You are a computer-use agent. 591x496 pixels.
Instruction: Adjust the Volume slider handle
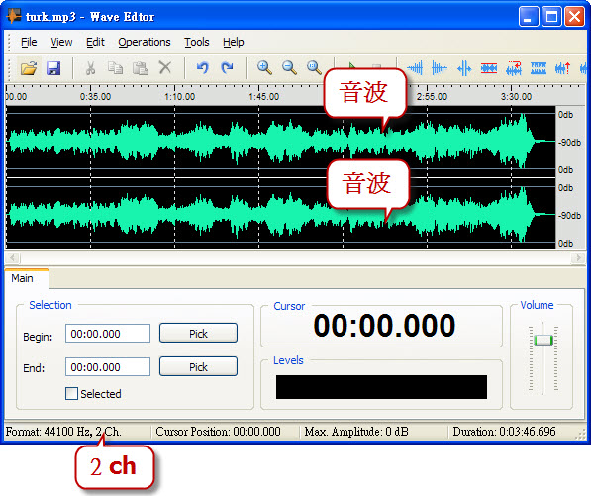543,340
